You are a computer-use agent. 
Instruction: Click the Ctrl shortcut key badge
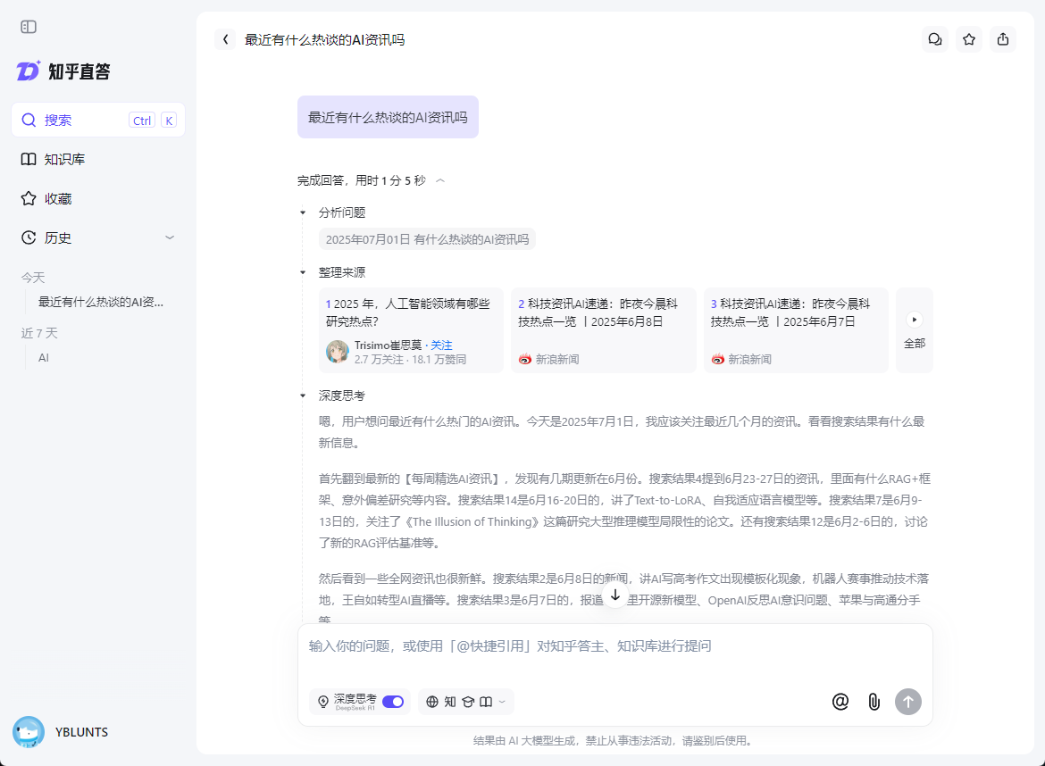(142, 121)
